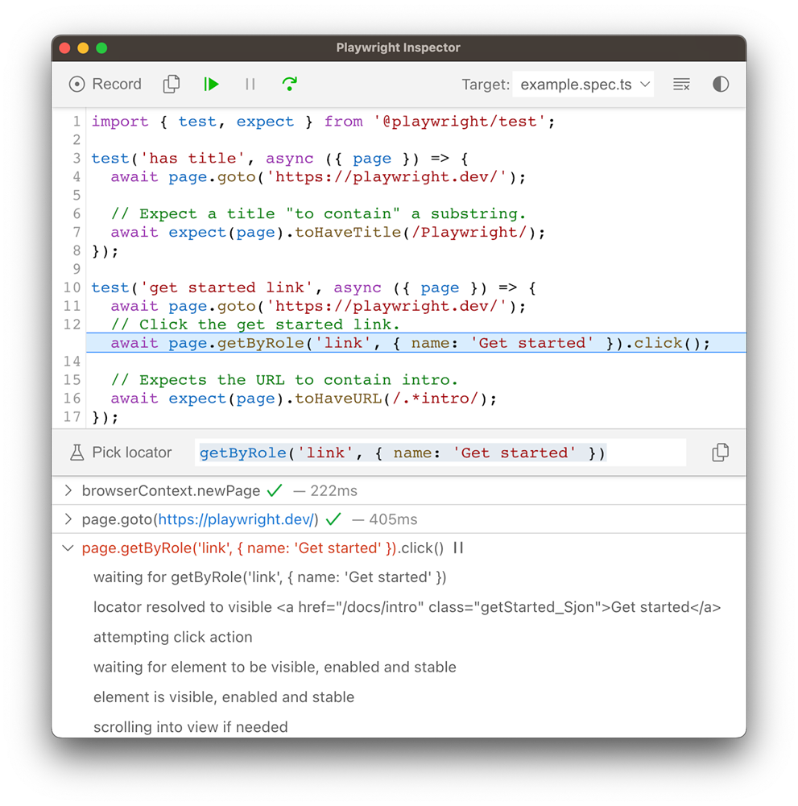Click "element is visible, enabled and stable" line

pos(224,697)
